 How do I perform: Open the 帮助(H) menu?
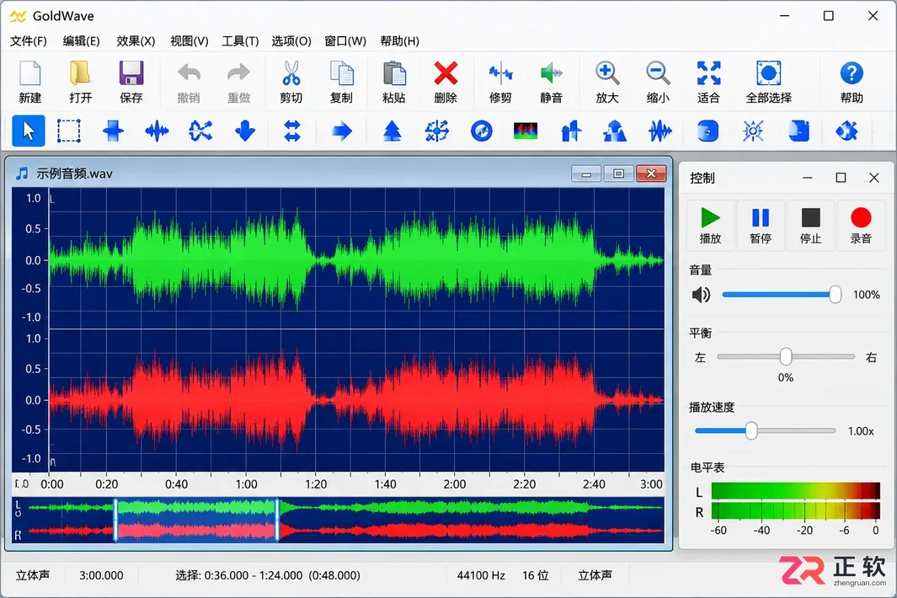click(x=400, y=41)
